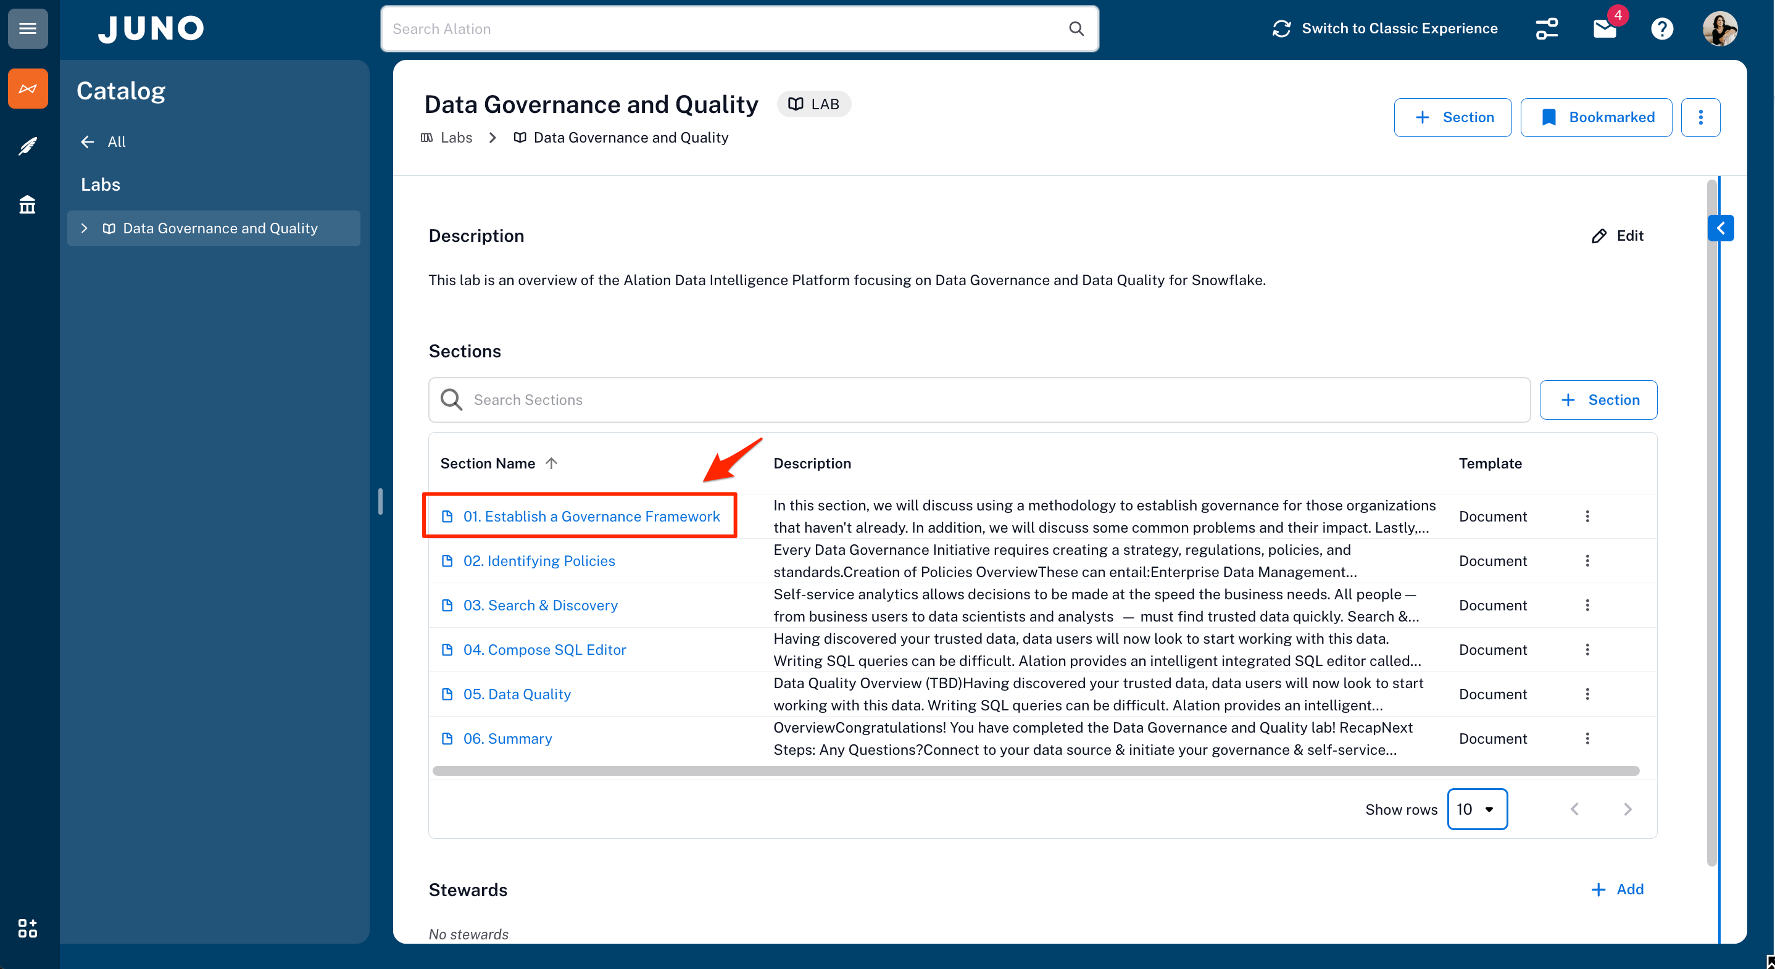This screenshot has width=1775, height=969.
Task: Toggle the Bookmarked button
Action: click(1596, 117)
